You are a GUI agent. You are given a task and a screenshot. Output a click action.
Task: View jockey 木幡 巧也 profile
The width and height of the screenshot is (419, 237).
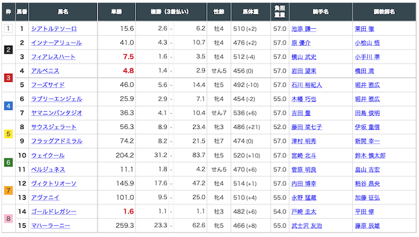click(x=304, y=99)
